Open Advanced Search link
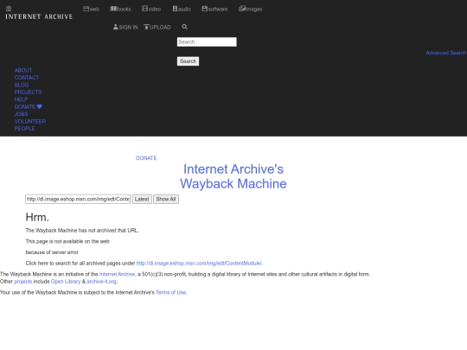The height and width of the screenshot is (350, 467). pyautogui.click(x=446, y=53)
